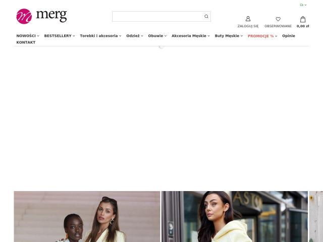Screen dimensions: 323x242
Task: Open banner with woman in yellow hoodie
Action: click(235, 216)
